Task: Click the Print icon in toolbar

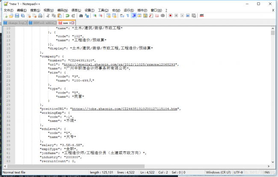Action: [40, 15]
